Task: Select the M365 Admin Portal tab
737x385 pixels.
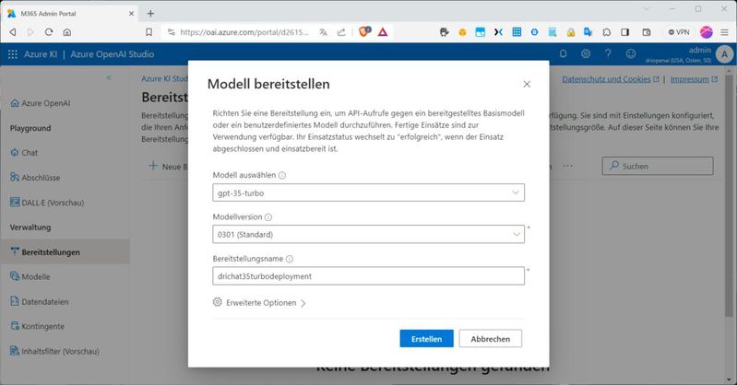Action: coord(70,14)
